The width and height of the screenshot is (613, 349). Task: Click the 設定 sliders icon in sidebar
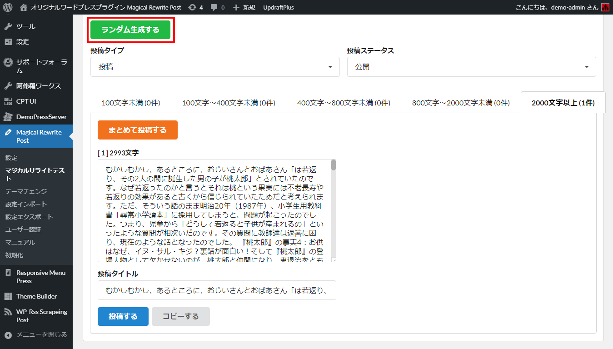coord(8,42)
